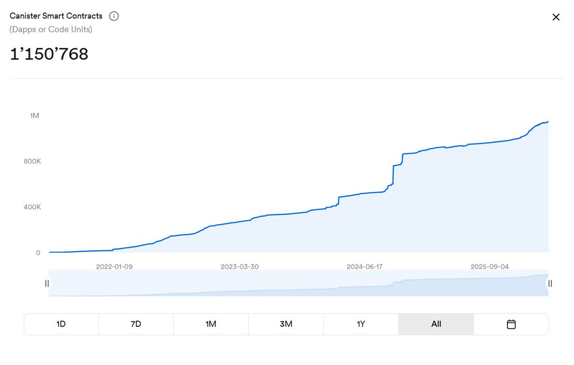Grab the left range navigator handle

pyautogui.click(x=47, y=283)
